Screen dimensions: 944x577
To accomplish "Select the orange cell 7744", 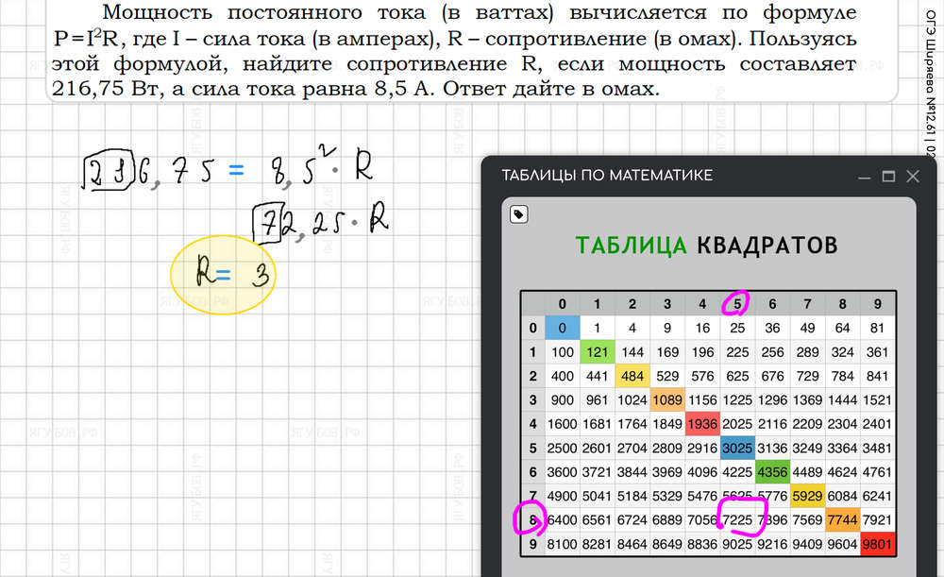I will coord(843,520).
